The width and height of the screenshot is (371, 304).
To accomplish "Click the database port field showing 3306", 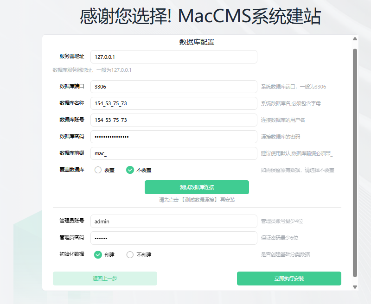I will click(x=173, y=87).
